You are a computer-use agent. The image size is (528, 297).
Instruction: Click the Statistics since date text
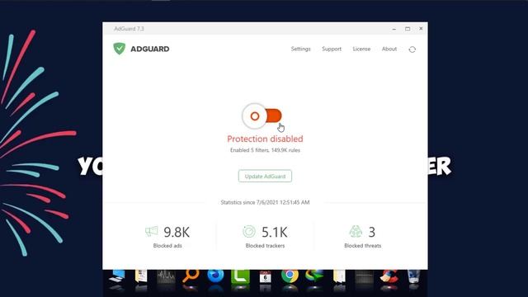pos(265,202)
